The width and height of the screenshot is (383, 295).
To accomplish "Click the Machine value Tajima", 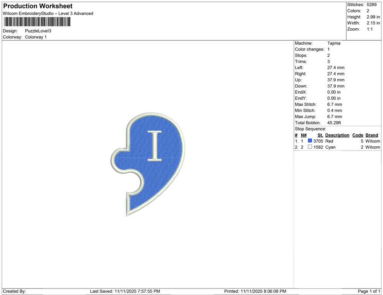I will coord(333,43).
